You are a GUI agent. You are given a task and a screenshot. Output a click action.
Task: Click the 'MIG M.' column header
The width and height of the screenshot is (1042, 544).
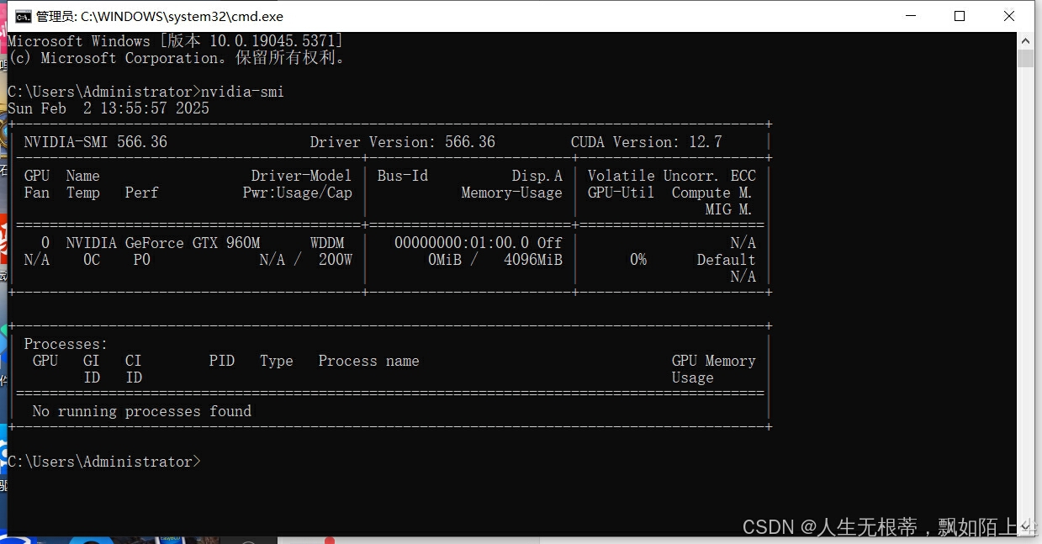coord(728,209)
